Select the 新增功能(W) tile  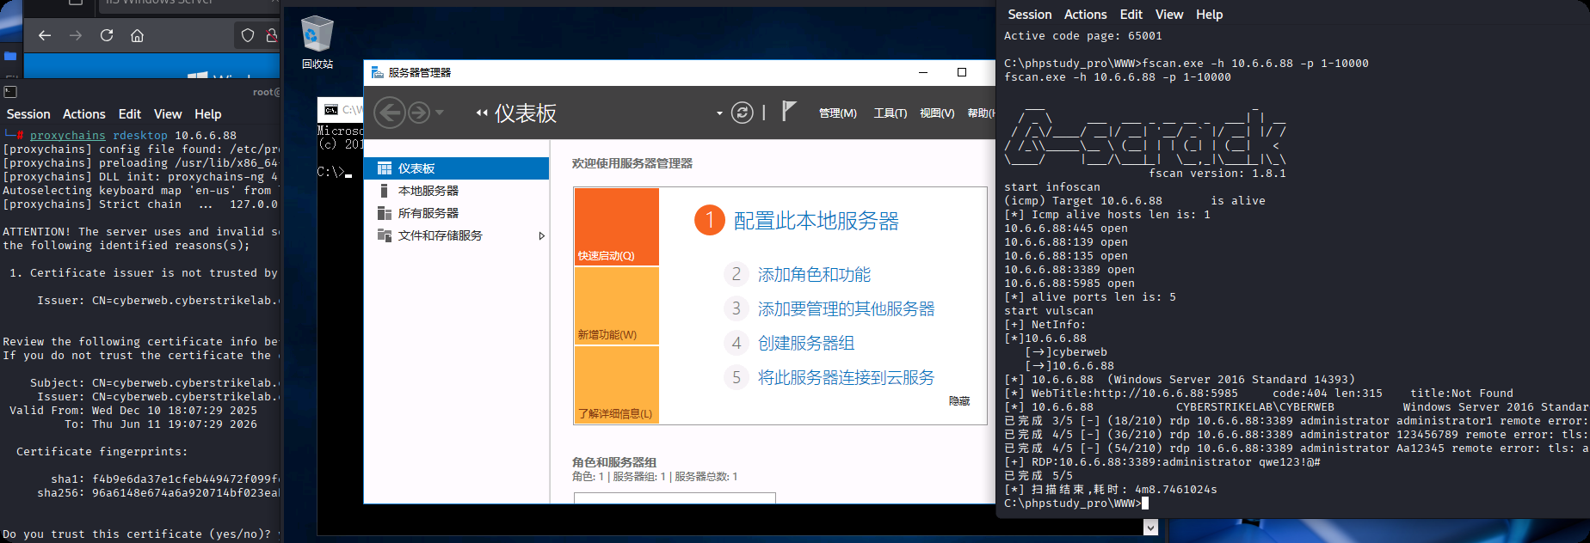[x=616, y=306]
